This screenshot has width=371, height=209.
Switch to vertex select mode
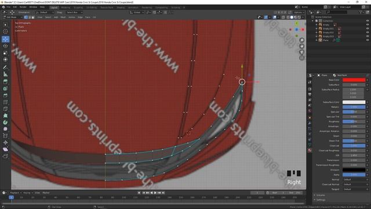[x=26, y=17]
